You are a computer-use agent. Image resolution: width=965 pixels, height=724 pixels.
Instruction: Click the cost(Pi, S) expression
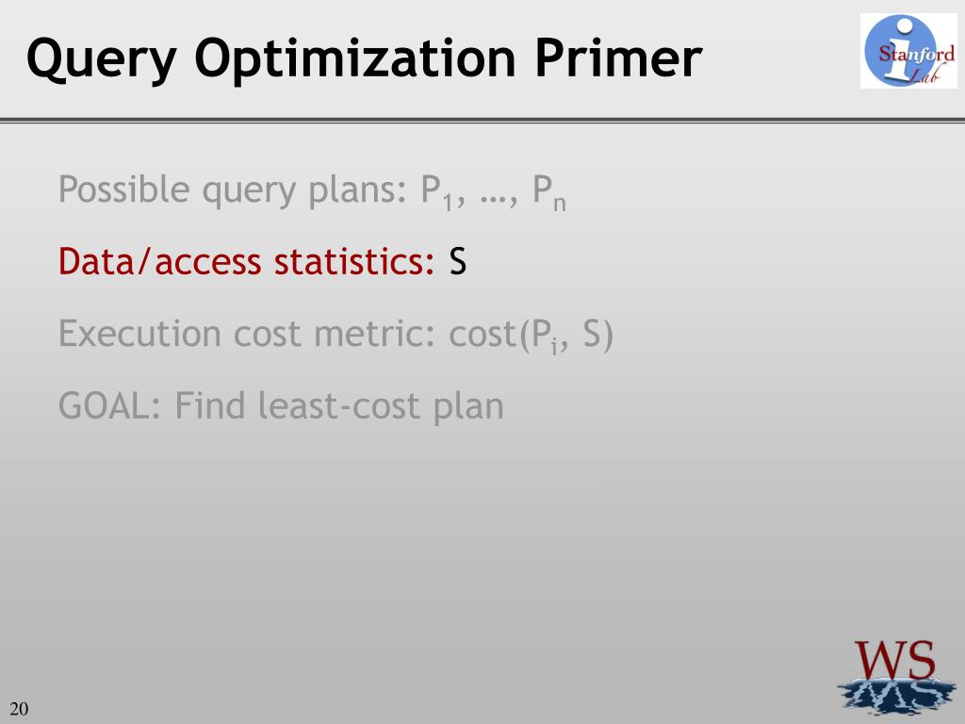click(532, 335)
